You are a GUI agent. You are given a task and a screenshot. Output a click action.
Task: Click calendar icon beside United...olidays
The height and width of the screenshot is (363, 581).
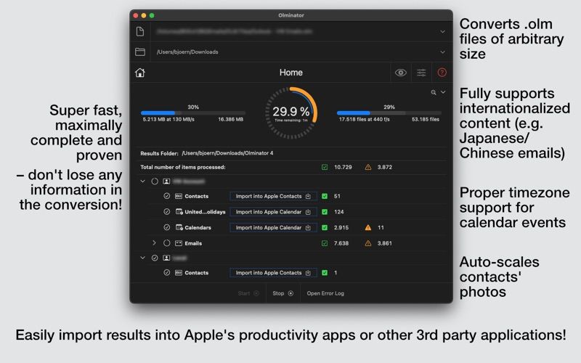(179, 211)
